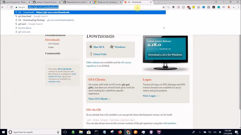241x135 pixels.
Task: Show hidden system tray icons
Action: pos(199,132)
